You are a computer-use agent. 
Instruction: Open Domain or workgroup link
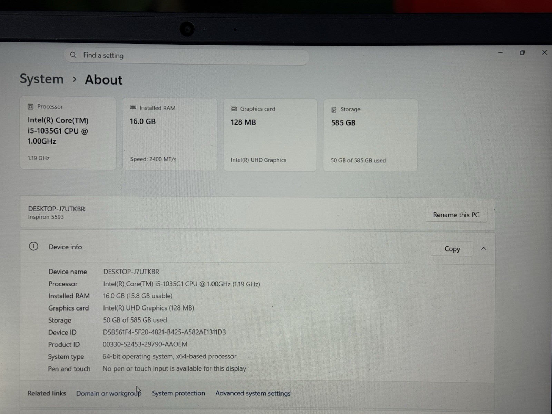coord(109,393)
